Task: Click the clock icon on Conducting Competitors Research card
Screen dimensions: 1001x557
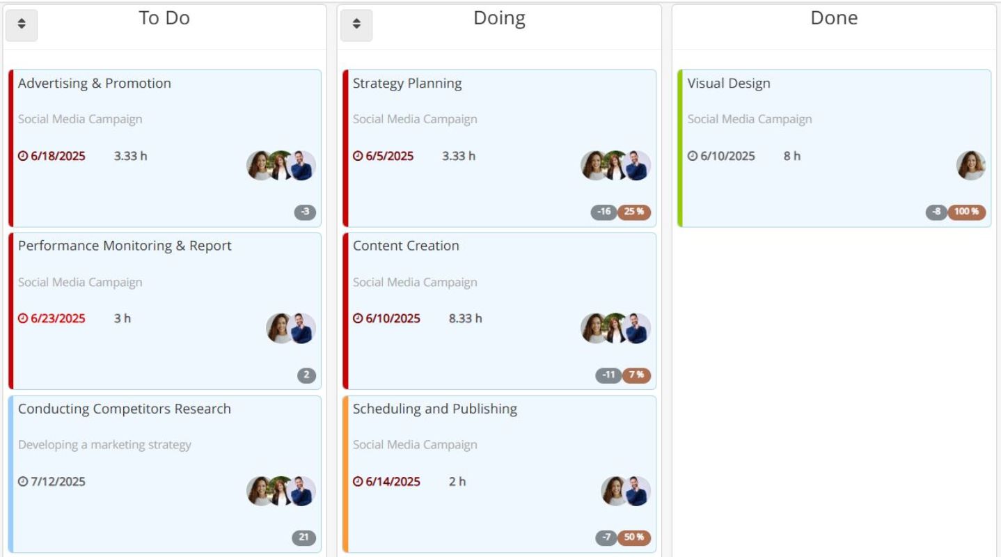Action: pos(22,481)
